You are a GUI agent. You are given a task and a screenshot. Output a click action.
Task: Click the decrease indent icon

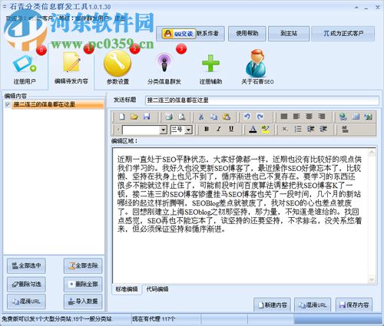310,129
